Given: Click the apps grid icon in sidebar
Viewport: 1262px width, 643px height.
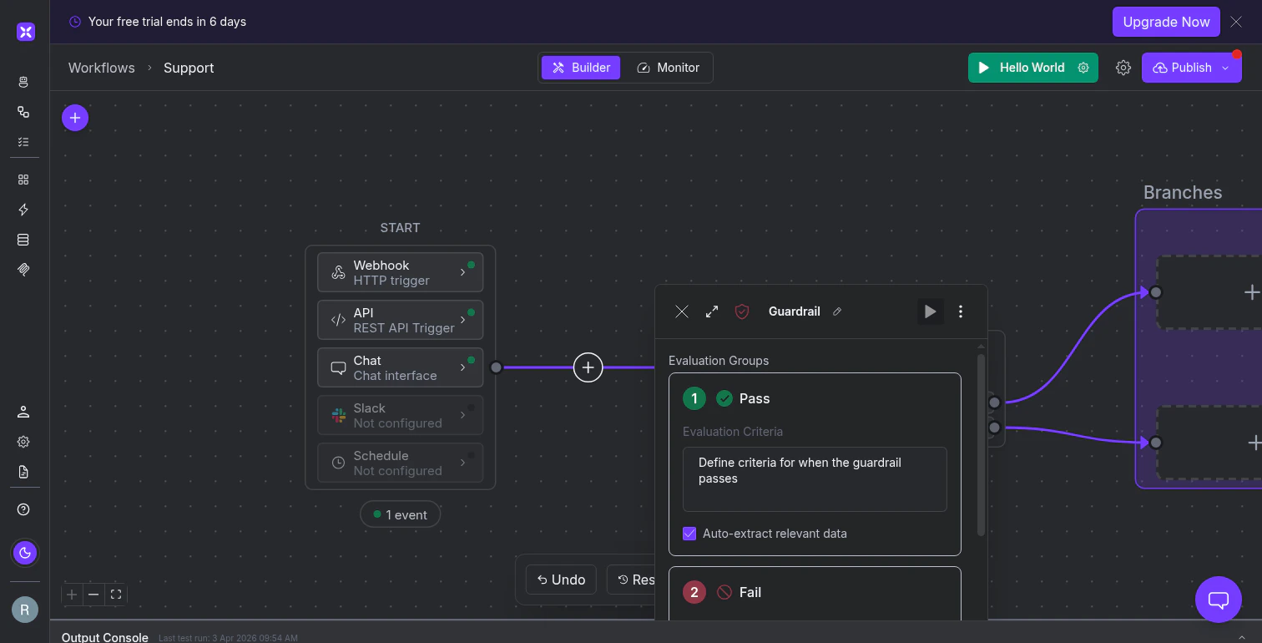Looking at the screenshot, I should coord(23,179).
